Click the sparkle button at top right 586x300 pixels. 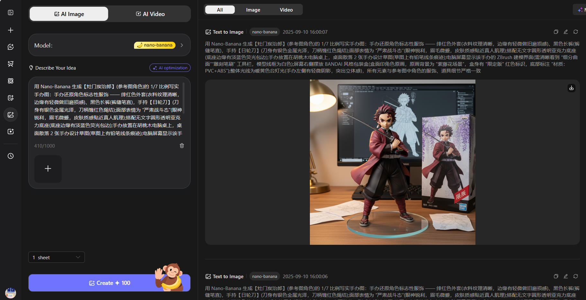coord(580,10)
